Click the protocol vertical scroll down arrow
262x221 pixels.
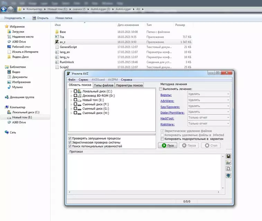point(223,188)
